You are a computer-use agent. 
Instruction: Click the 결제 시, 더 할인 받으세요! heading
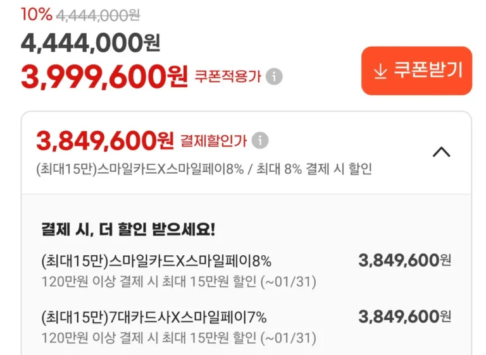click(128, 229)
